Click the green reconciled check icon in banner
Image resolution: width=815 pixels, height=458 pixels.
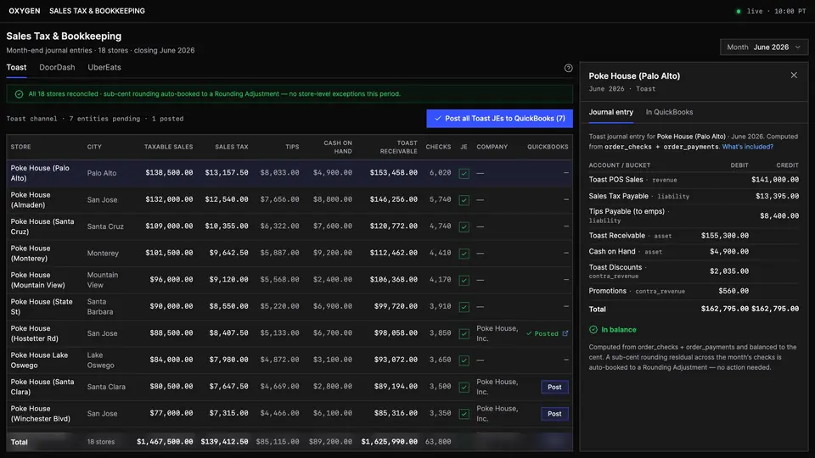pos(19,94)
